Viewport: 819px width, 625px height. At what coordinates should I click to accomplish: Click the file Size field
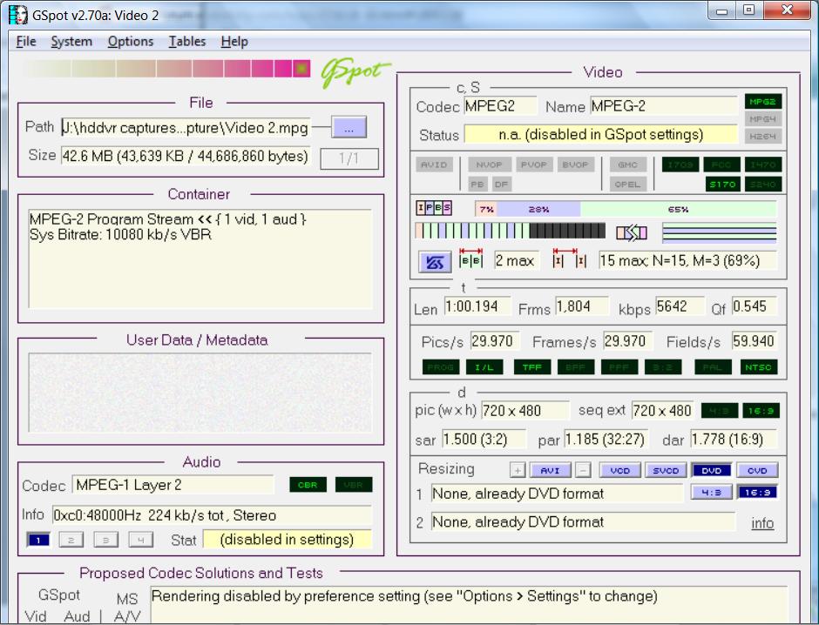click(x=186, y=156)
